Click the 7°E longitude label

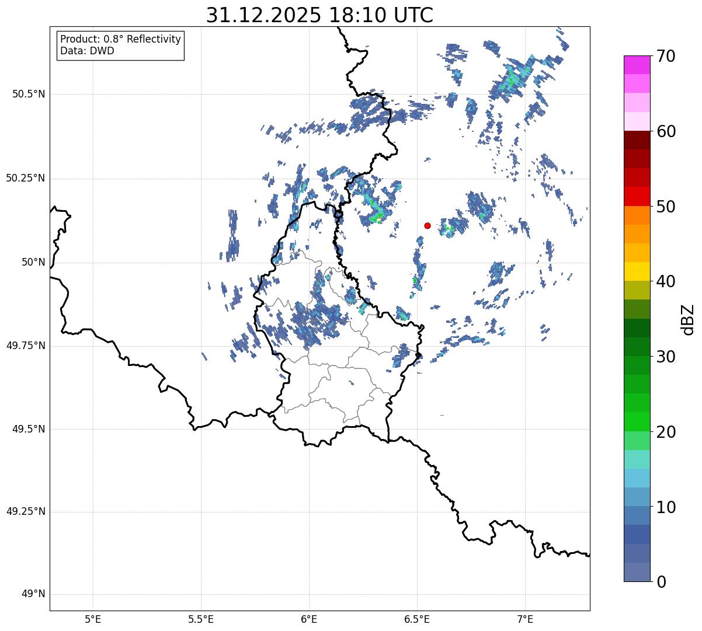coord(526,619)
